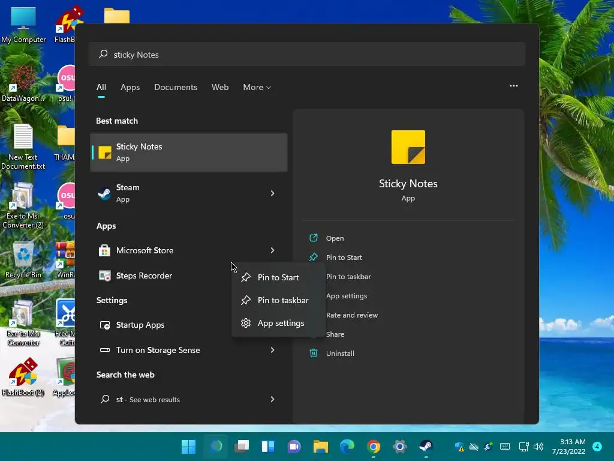Viewport: 614px width, 461px height.
Task: Open Settings gear on the taskbar
Action: 400,447
